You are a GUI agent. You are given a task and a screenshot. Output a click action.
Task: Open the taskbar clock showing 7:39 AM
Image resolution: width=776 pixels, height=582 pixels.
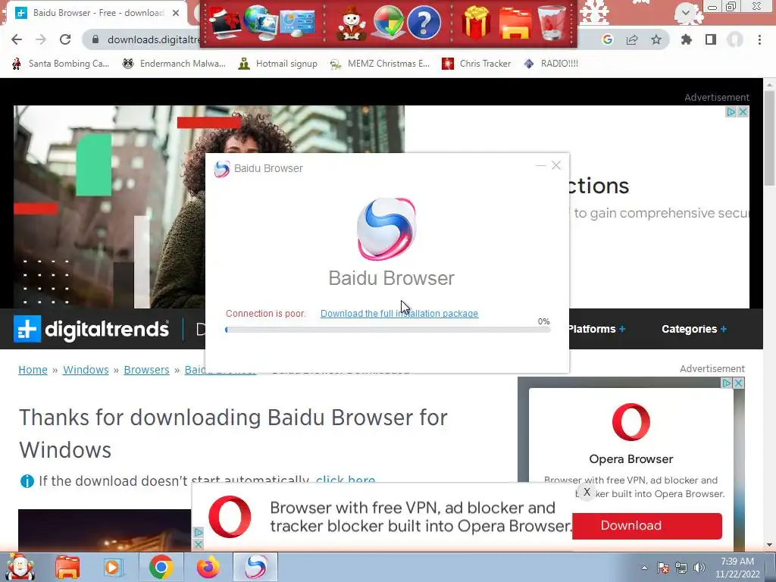737,568
